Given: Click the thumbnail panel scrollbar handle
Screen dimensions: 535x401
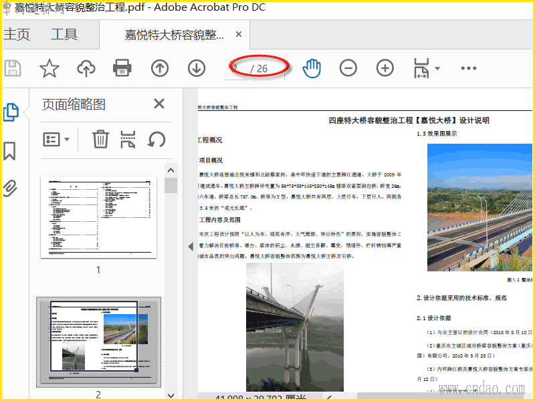Looking at the screenshot, I should 171,185.
